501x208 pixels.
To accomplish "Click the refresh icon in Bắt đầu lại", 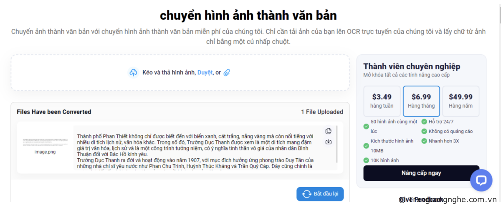I will pyautogui.click(x=307, y=194).
